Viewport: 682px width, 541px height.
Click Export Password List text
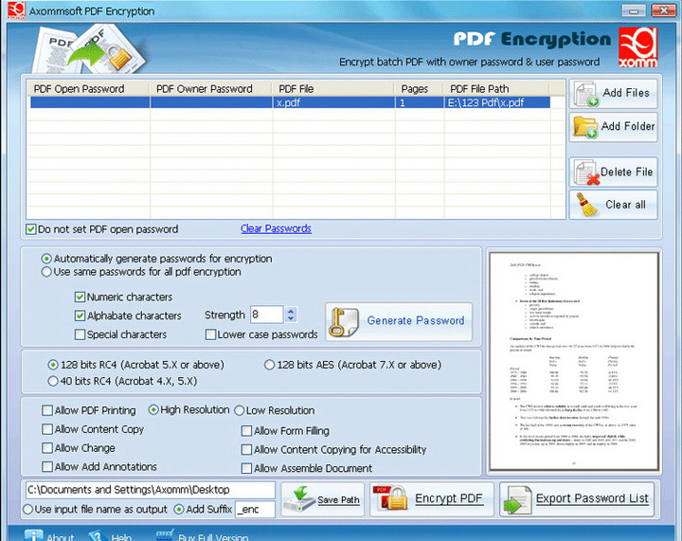592,498
